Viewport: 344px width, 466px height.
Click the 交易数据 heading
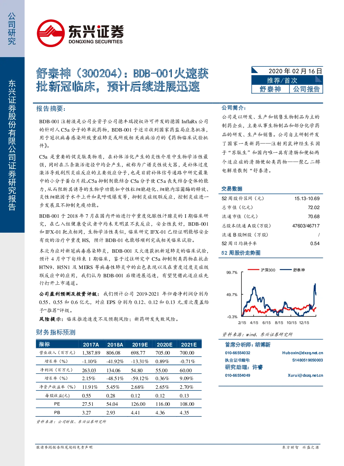point(232,189)
